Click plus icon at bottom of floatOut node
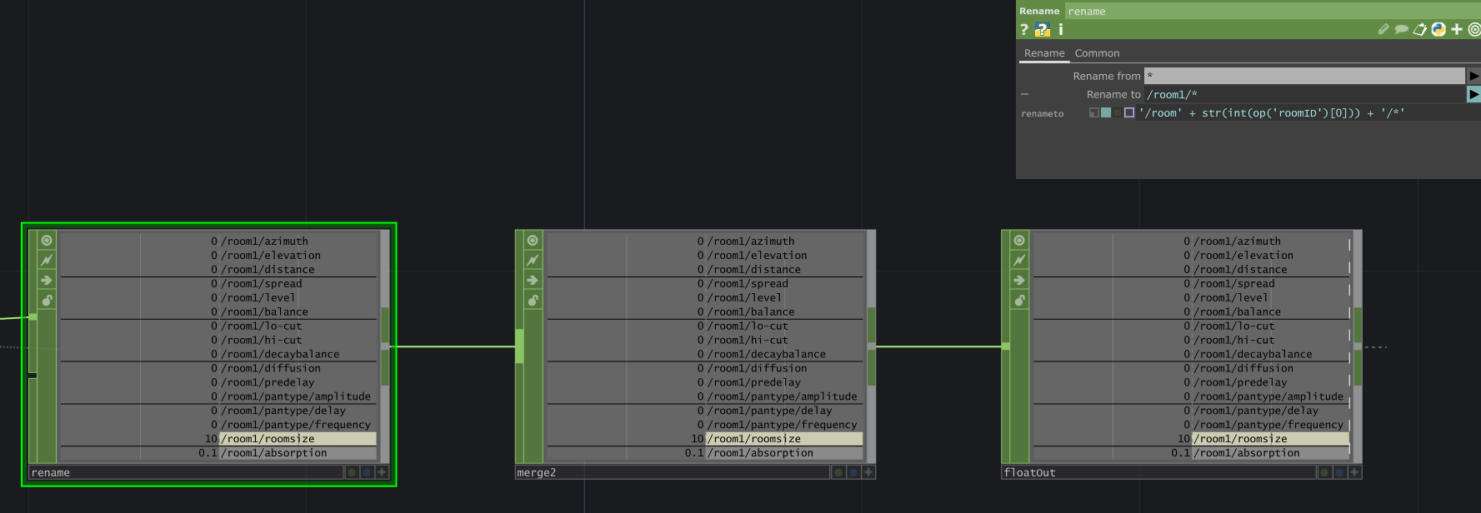The height and width of the screenshot is (513, 1481). 1354,472
